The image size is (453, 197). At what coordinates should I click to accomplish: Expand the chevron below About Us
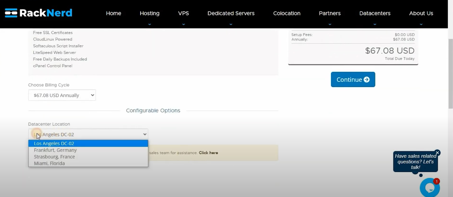[x=421, y=25]
